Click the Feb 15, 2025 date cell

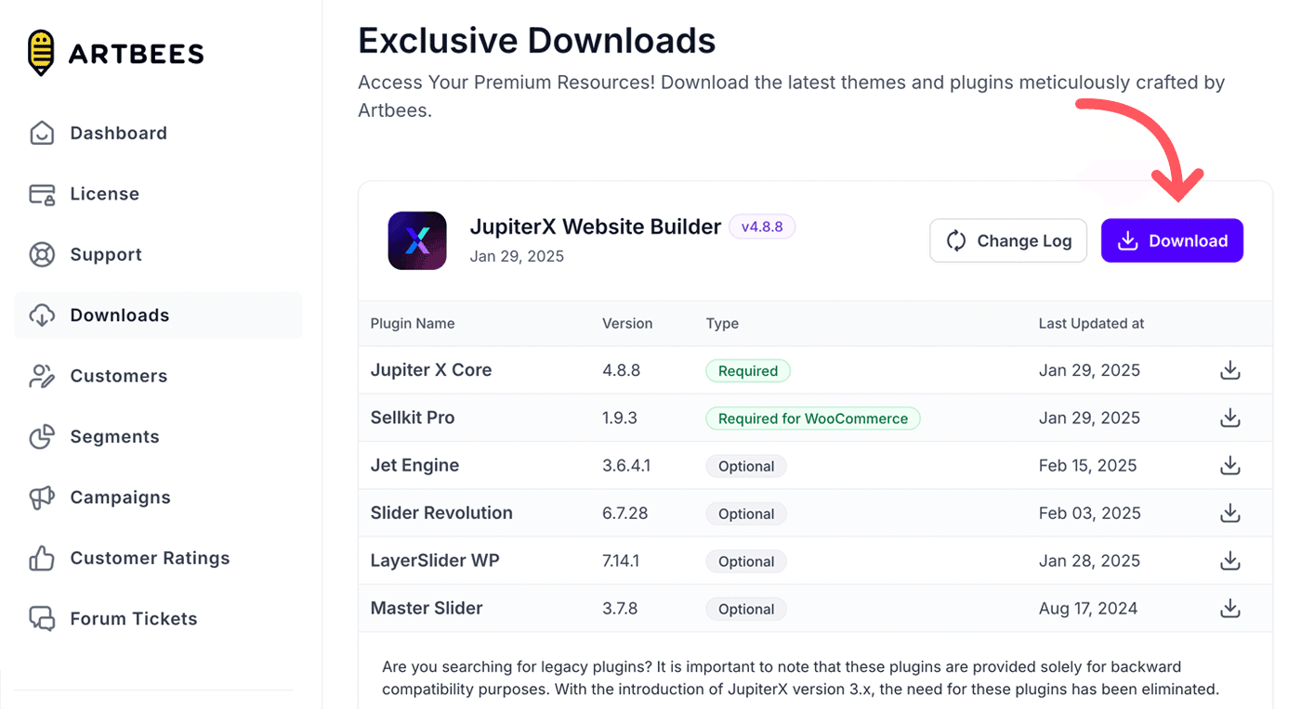(1088, 466)
